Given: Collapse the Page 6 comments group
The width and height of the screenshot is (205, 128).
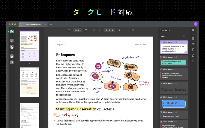Looking at the screenshot, I should pyautogui.click(x=185, y=36).
